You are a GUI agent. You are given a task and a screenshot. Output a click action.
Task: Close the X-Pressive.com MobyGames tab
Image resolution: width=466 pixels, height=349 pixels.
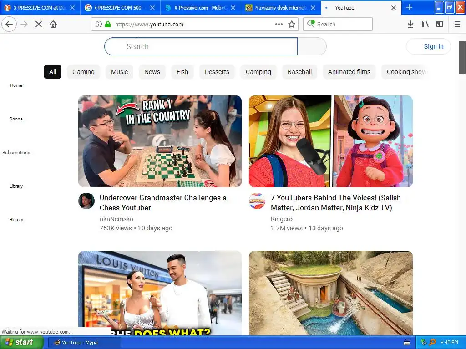click(x=233, y=8)
